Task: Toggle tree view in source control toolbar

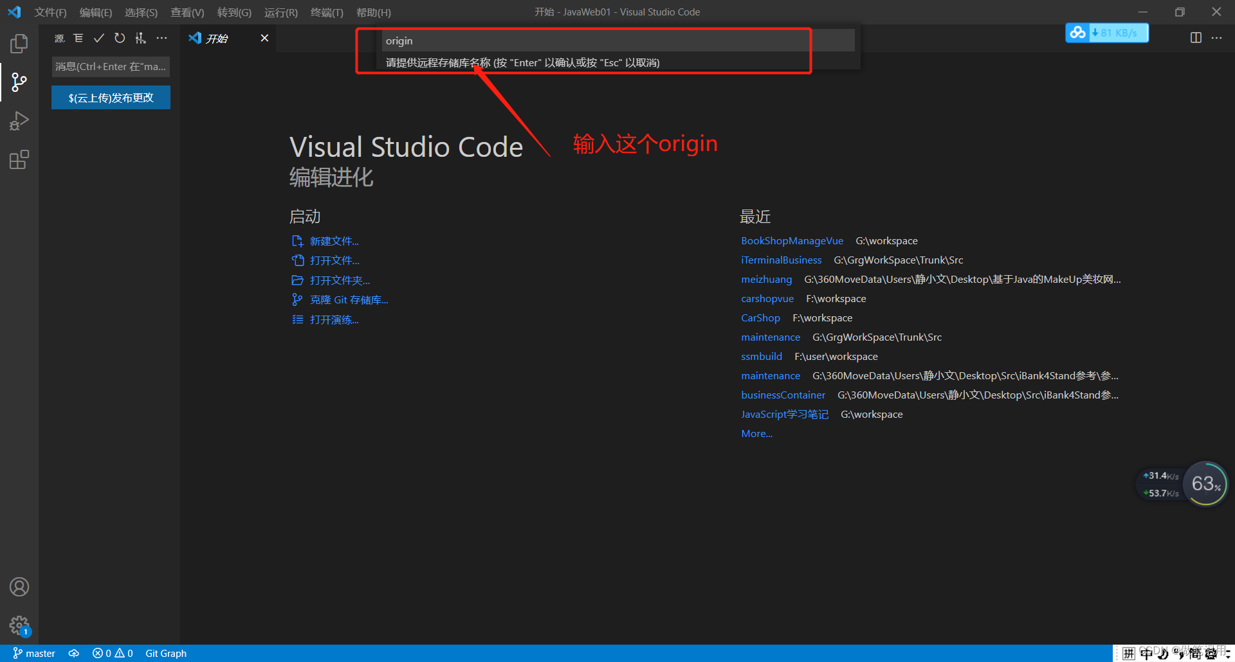Action: pos(78,38)
